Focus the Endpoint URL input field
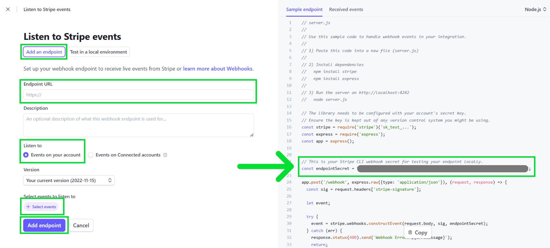The width and height of the screenshot is (550, 248). [139, 95]
